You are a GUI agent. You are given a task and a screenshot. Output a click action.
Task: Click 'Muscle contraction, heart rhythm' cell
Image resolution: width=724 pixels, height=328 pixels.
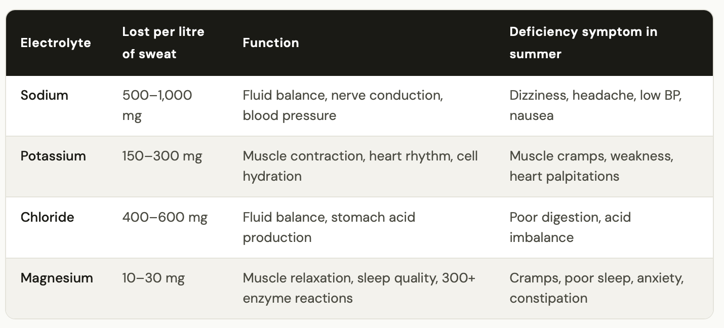point(360,166)
